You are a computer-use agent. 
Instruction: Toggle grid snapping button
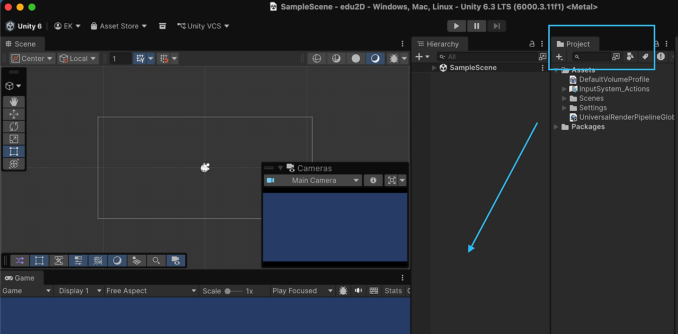point(140,59)
